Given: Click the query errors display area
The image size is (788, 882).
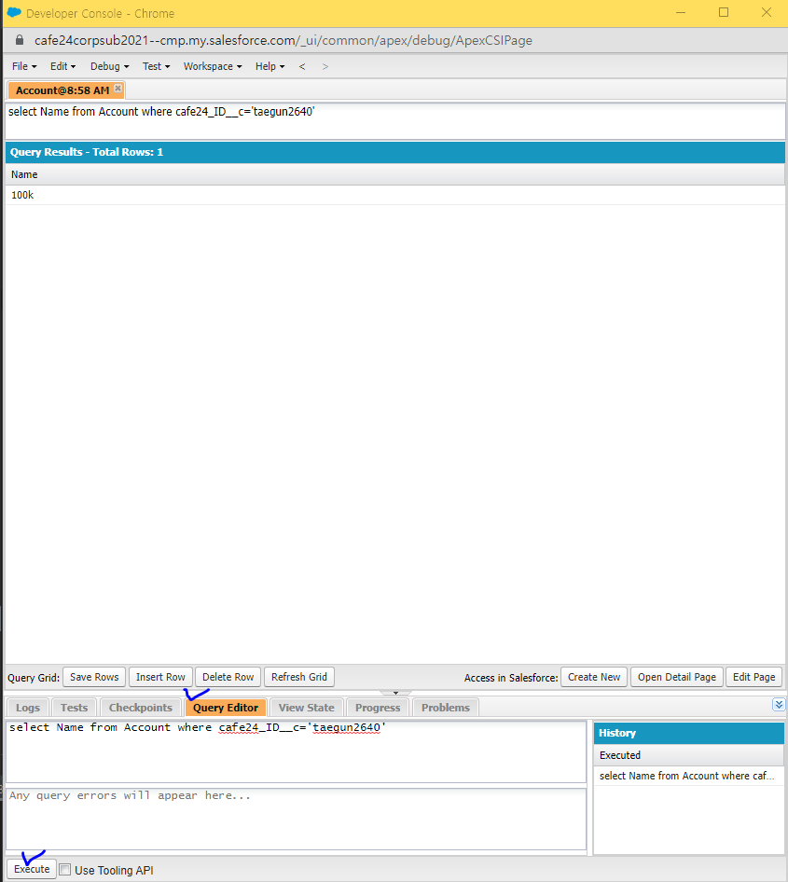Looking at the screenshot, I should 296,819.
